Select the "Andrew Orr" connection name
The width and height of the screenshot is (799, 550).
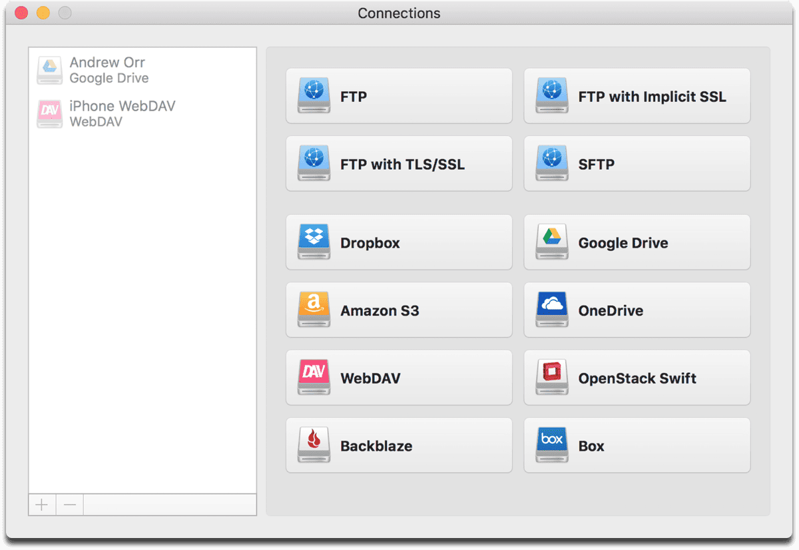107,63
